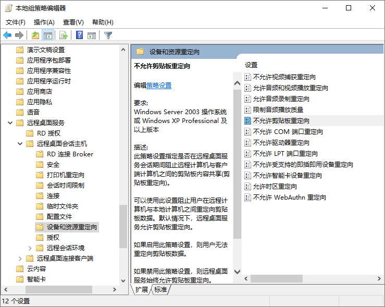385x307 pixels.
Task: Click the description pane scroll down arrow
Action: [x=237, y=272]
